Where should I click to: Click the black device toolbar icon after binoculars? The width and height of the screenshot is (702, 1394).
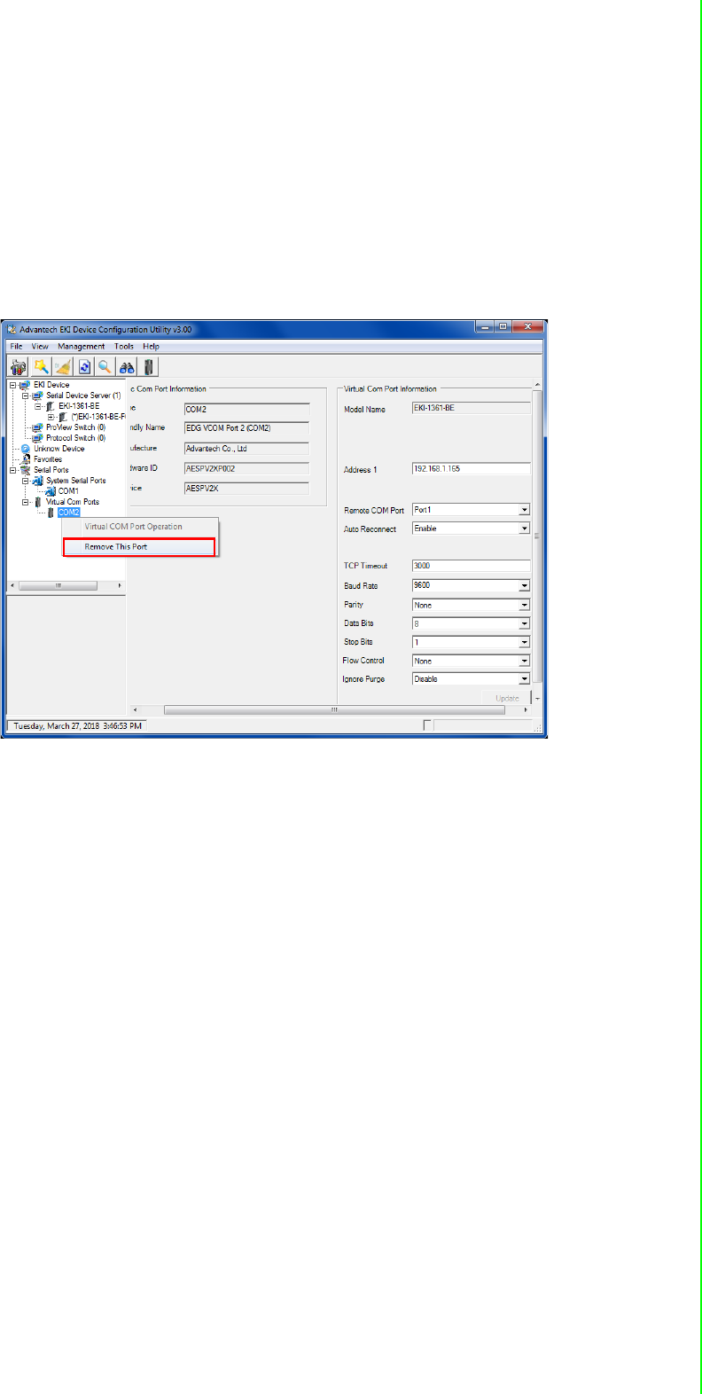149,367
